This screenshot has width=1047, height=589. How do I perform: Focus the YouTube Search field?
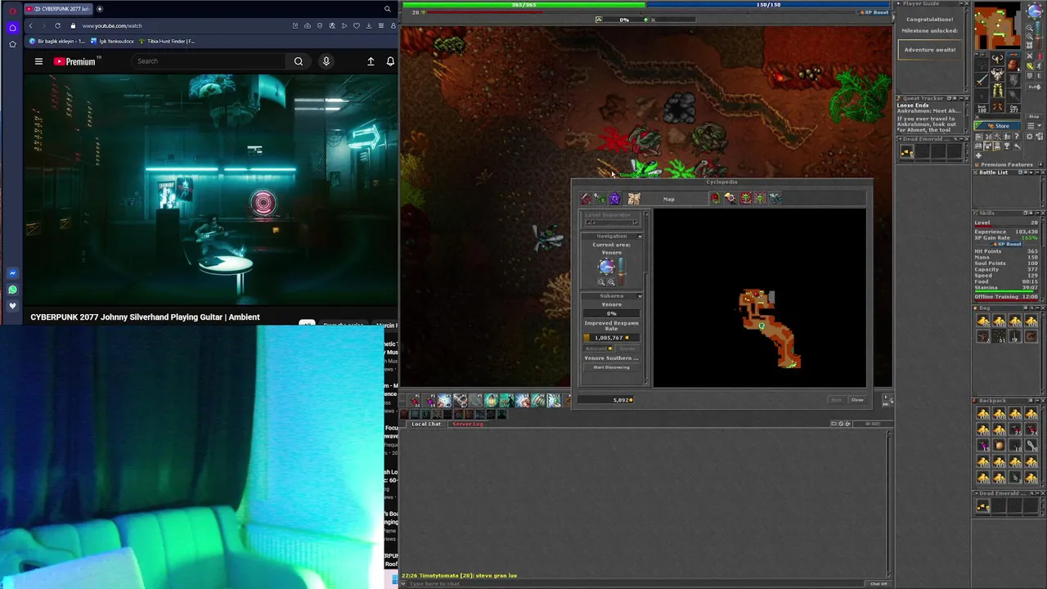(x=209, y=61)
